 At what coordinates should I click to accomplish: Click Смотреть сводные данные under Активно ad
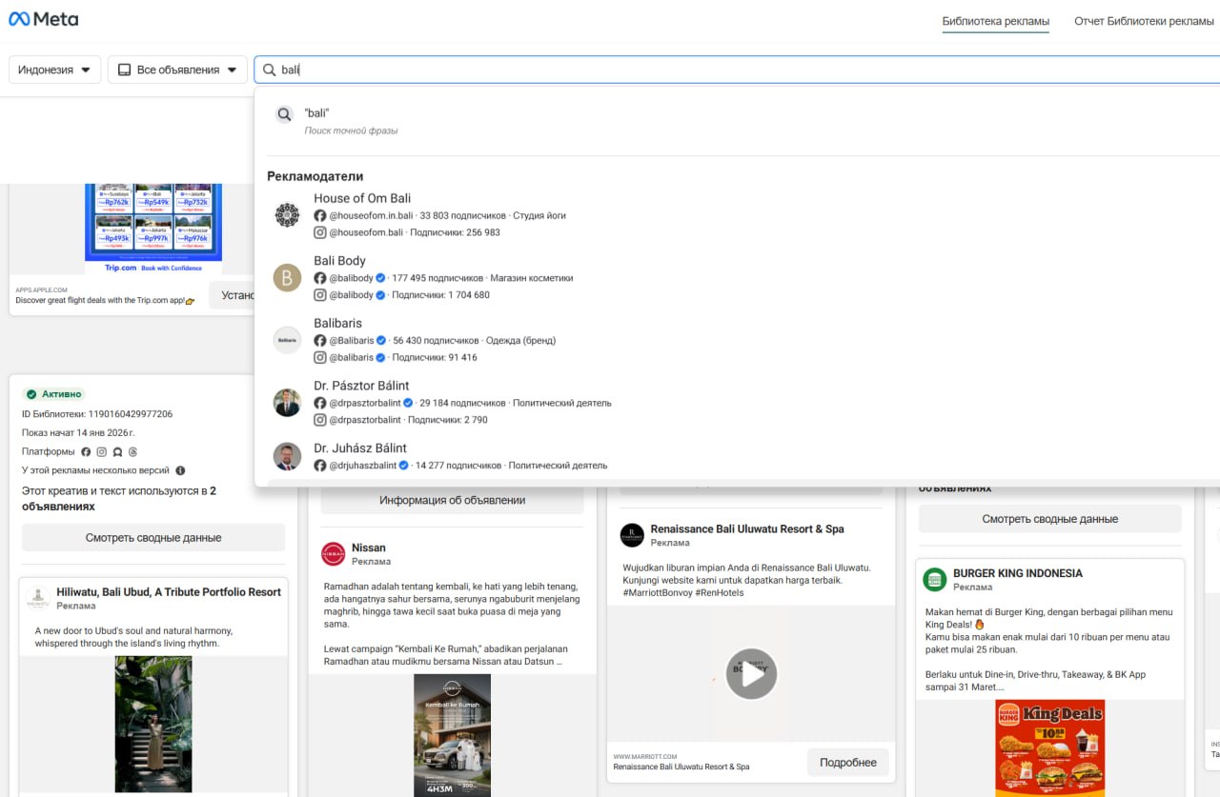point(153,538)
